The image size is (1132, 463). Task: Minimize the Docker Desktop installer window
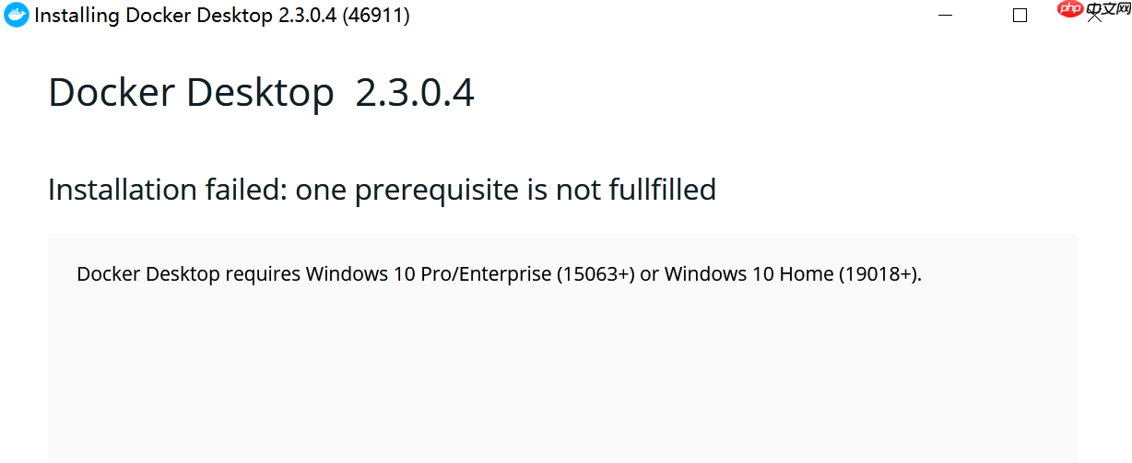pyautogui.click(x=944, y=16)
